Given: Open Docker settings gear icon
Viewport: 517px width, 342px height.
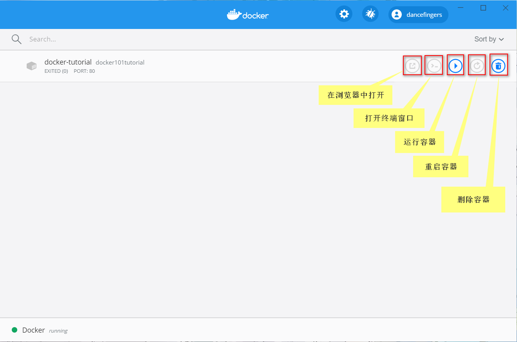Looking at the screenshot, I should [x=344, y=14].
